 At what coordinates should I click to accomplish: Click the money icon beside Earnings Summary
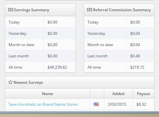click(x=11, y=10)
